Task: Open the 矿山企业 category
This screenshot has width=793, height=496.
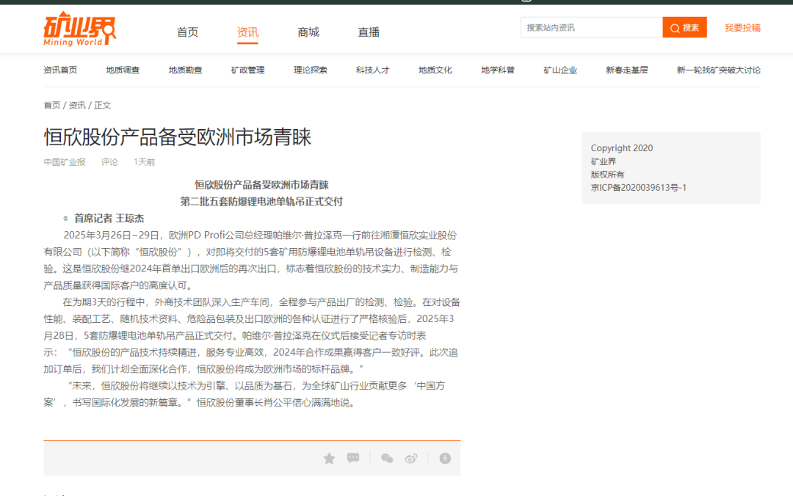Action: (560, 70)
